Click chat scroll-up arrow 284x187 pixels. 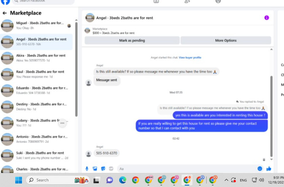pos(271,49)
